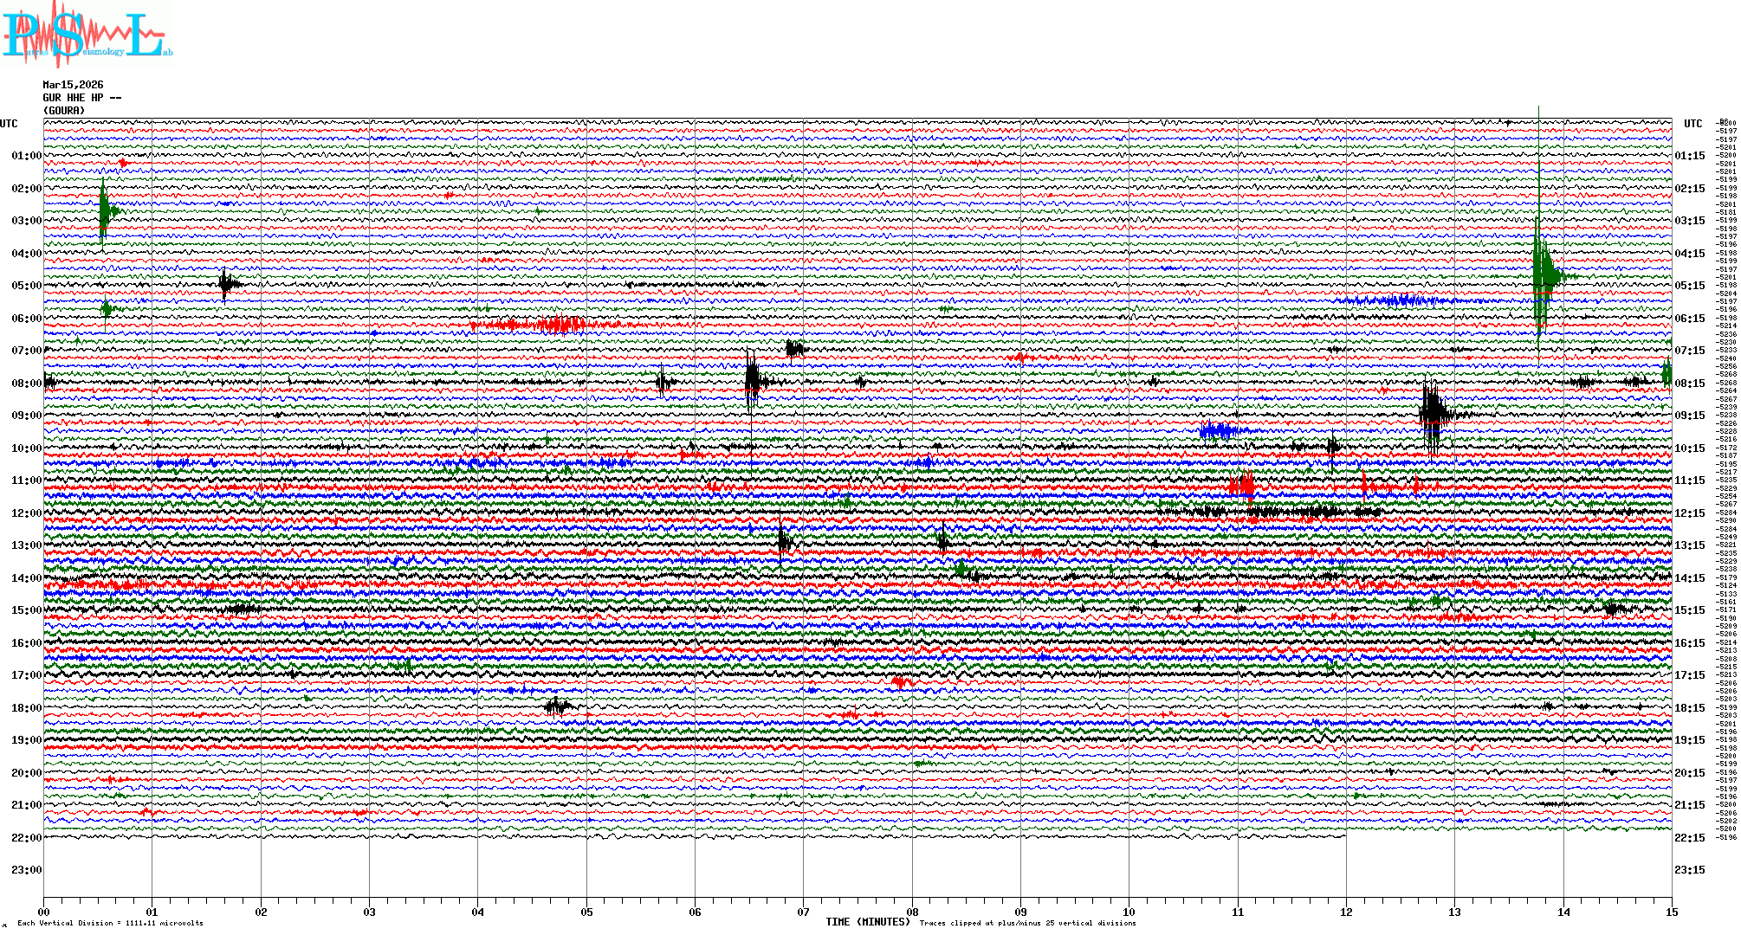Click the black seismic burst near minute 13
Screen dimensions: 1741x935
pos(1433,414)
